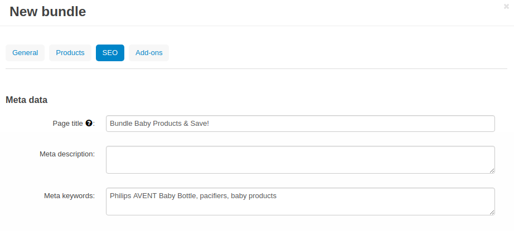Click the Page title label
The image size is (514, 231).
[x=68, y=124]
